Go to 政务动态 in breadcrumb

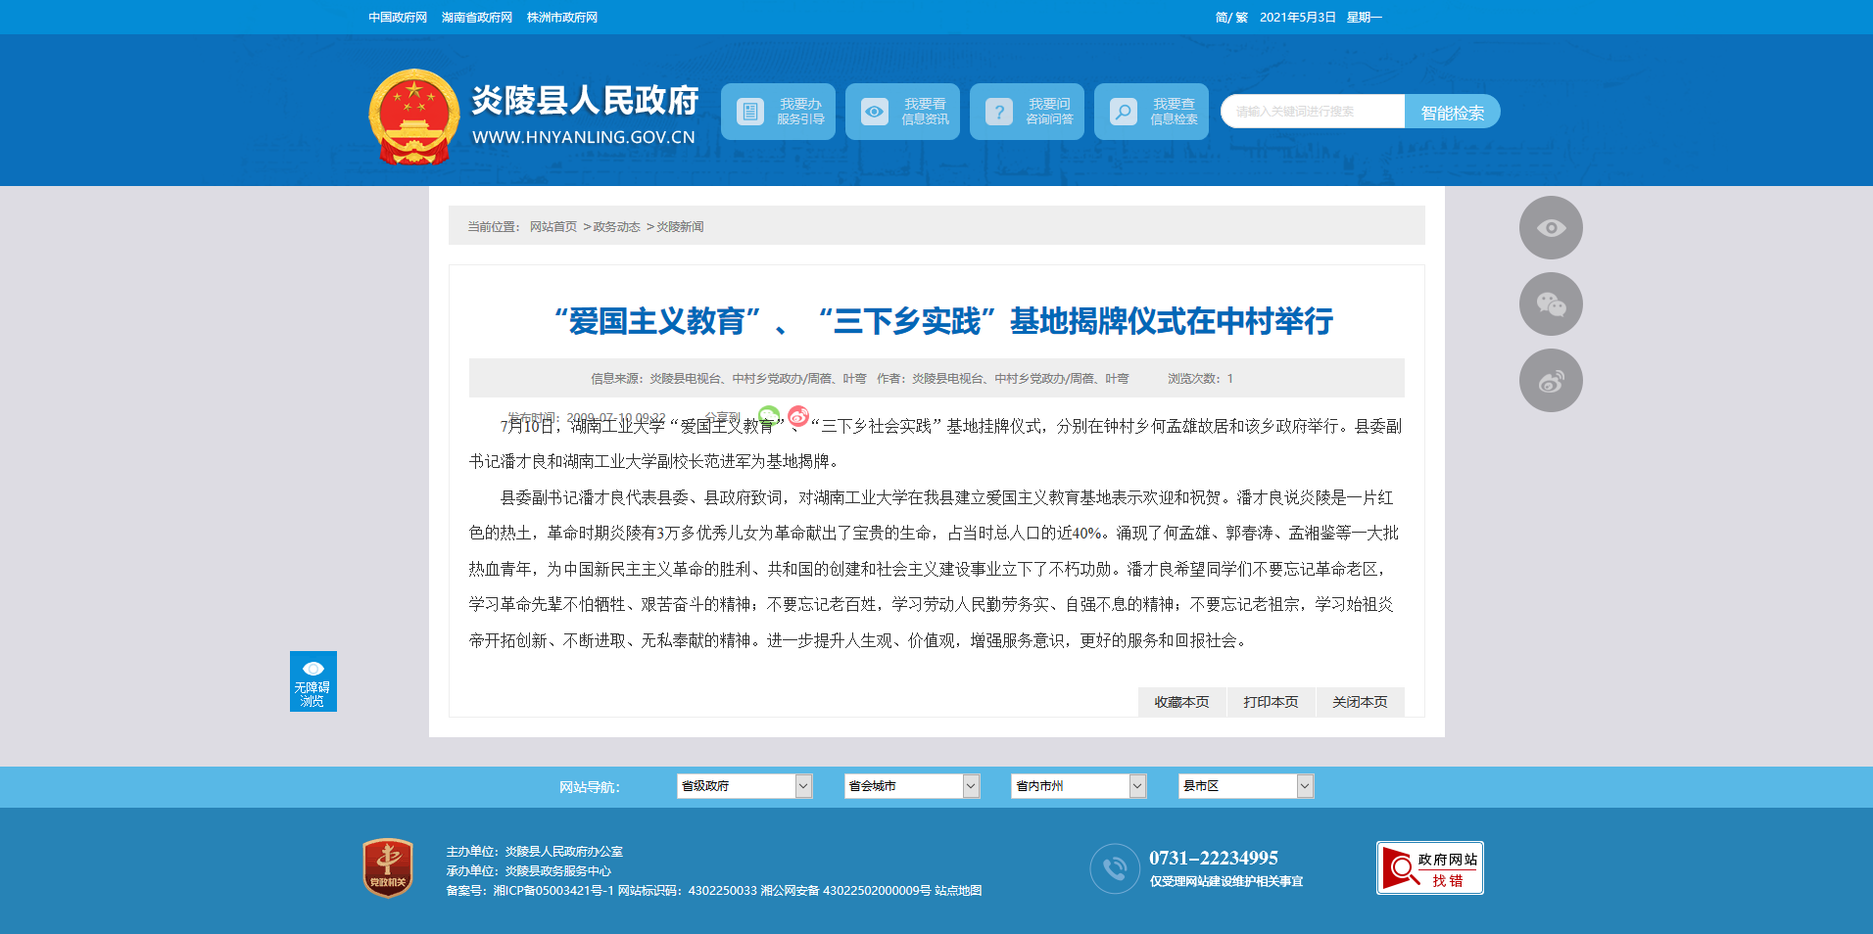[x=616, y=227]
